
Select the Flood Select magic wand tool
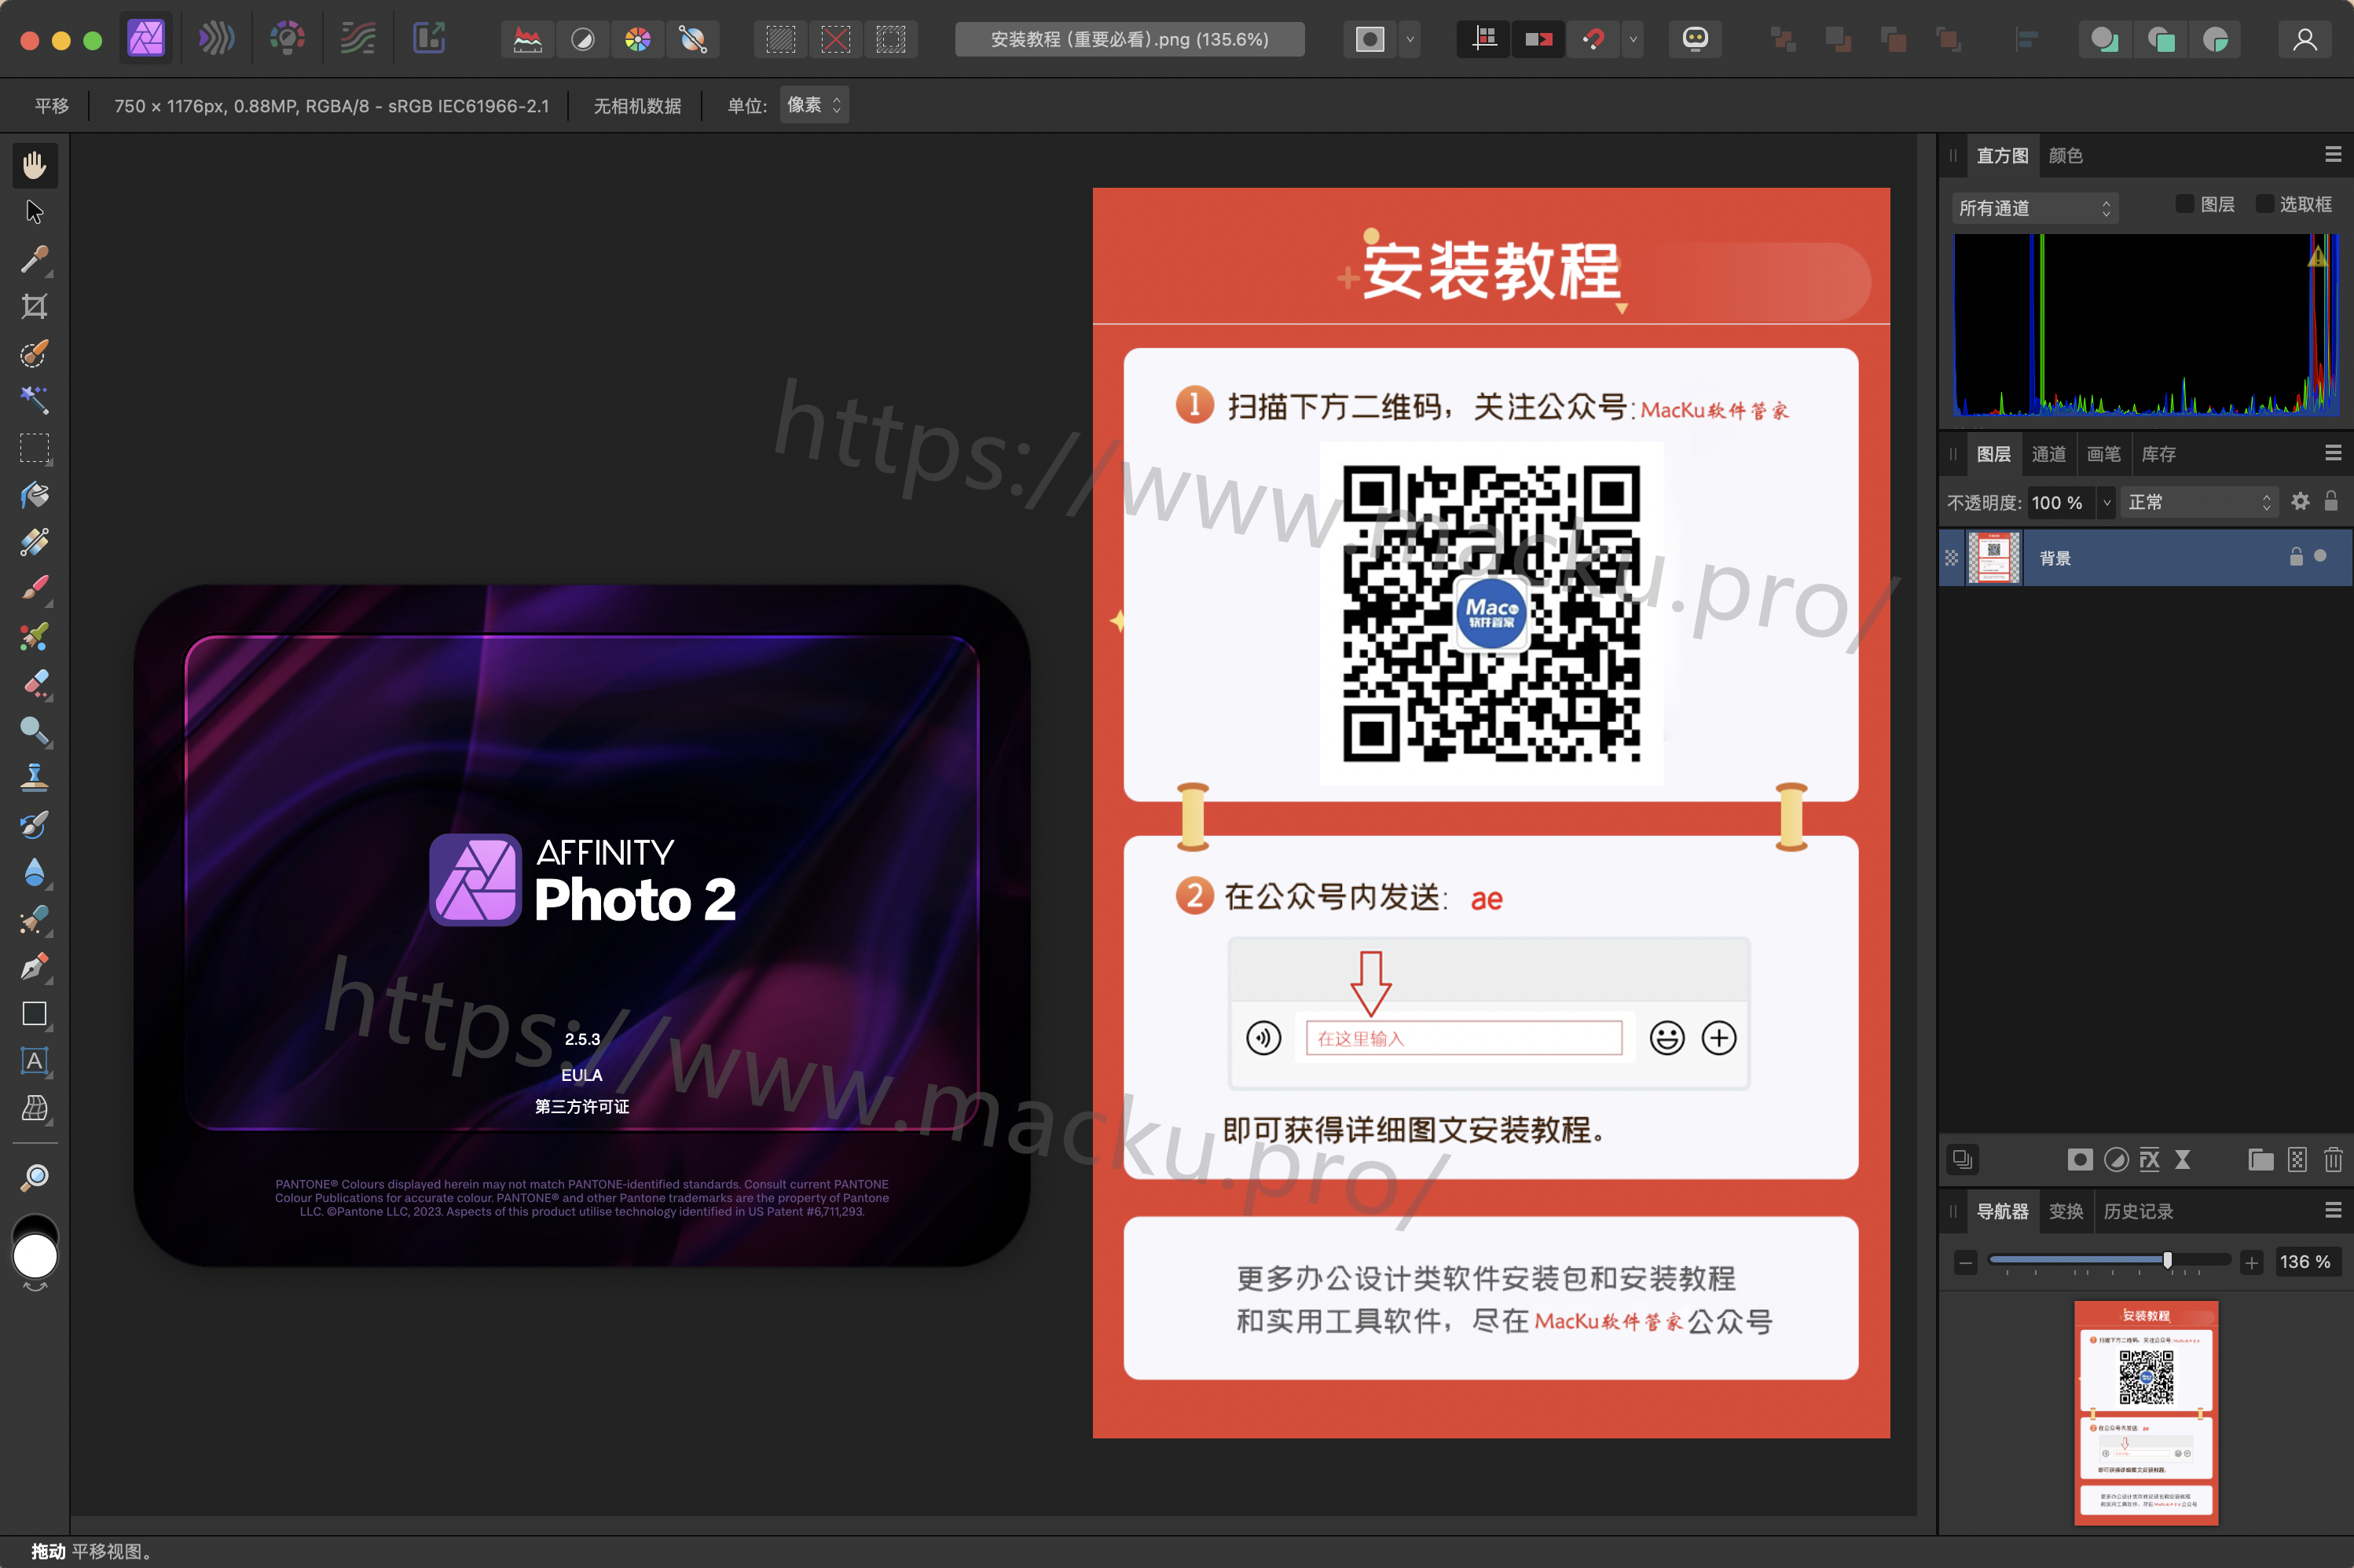35,400
